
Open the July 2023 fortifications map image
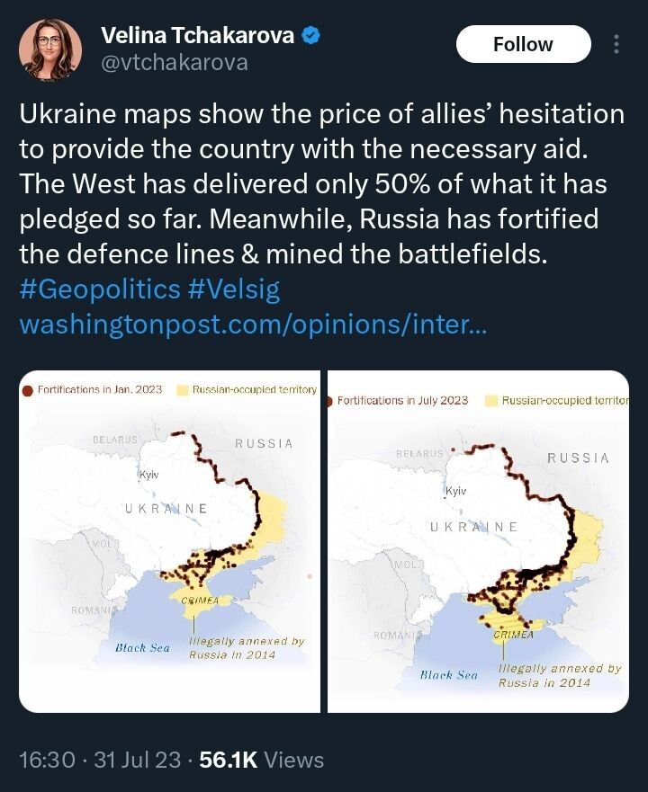coord(478,541)
